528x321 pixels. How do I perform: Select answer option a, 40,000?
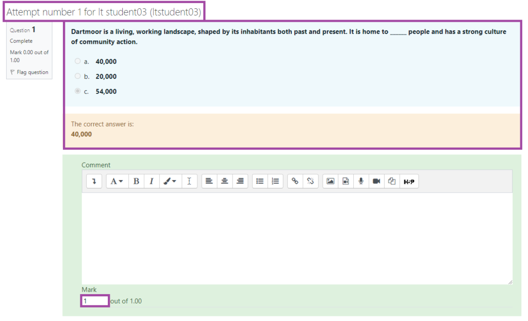(x=78, y=61)
